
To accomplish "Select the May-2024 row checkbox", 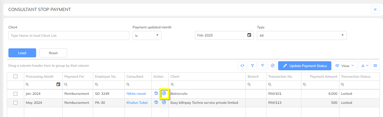I will tap(15, 102).
